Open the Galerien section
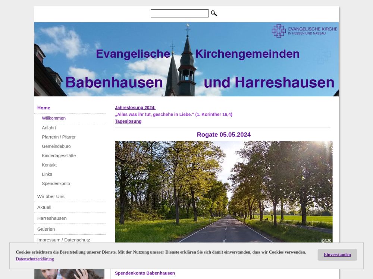The image size is (373, 279). [46, 229]
